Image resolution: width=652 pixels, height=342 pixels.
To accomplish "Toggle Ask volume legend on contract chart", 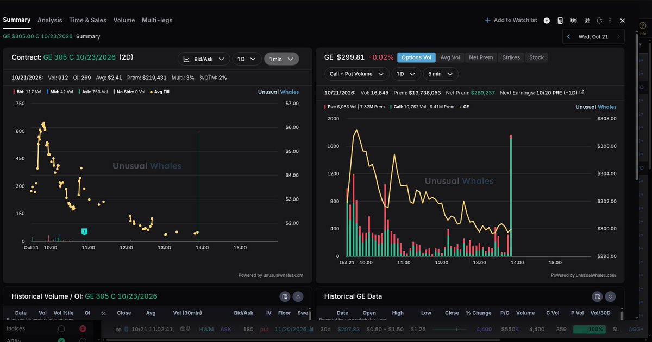I will 95,92.
